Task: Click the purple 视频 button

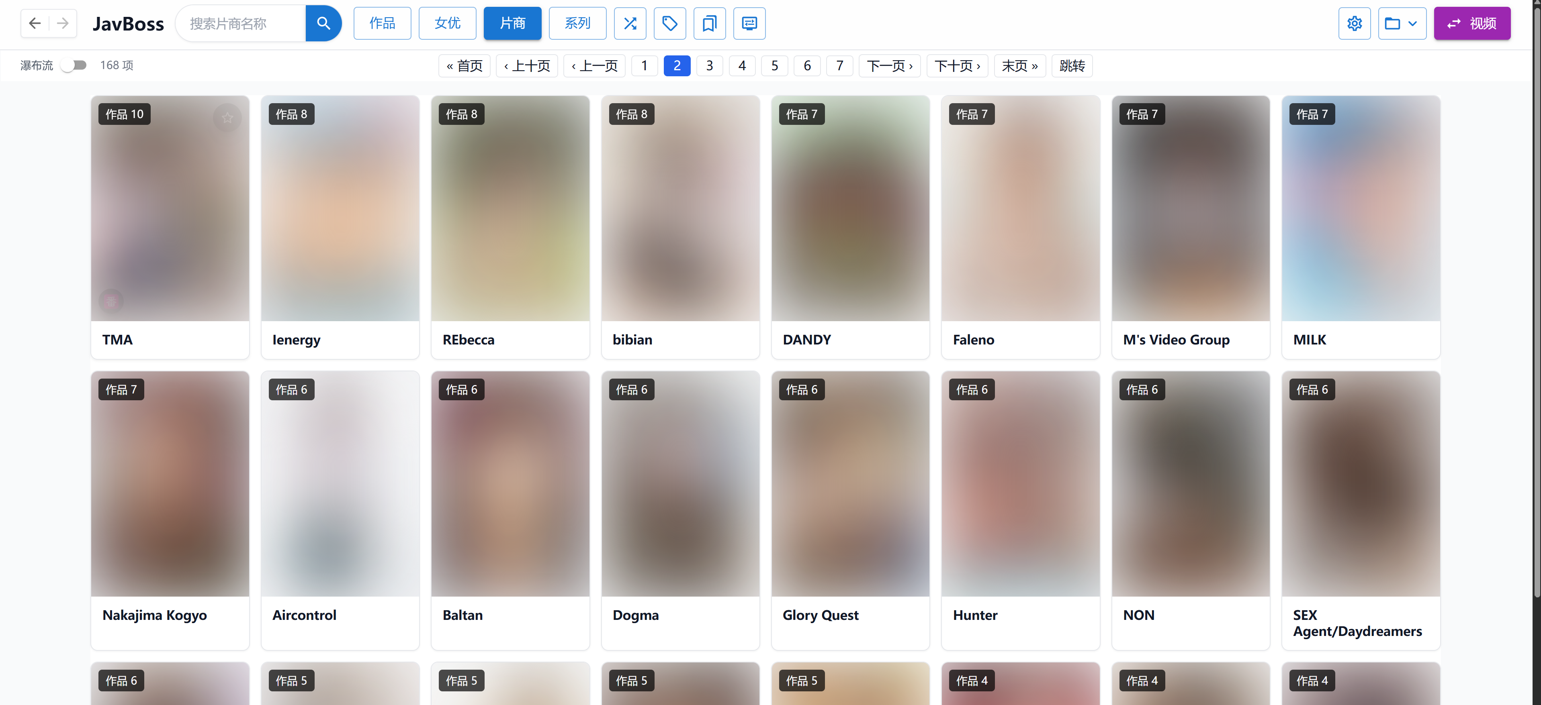Action: [1471, 23]
